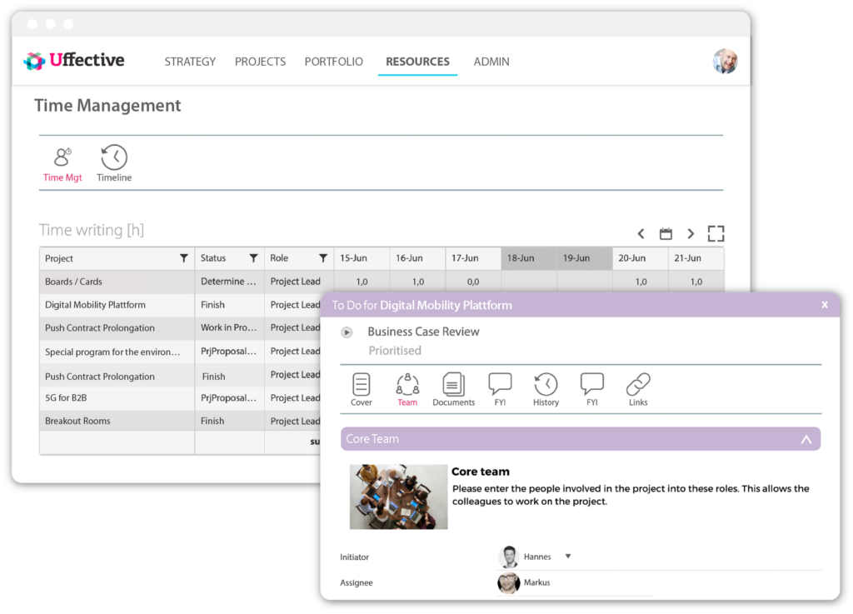The width and height of the screenshot is (853, 614).
Task: Expand time writing table to fullscreen
Action: coord(716,234)
